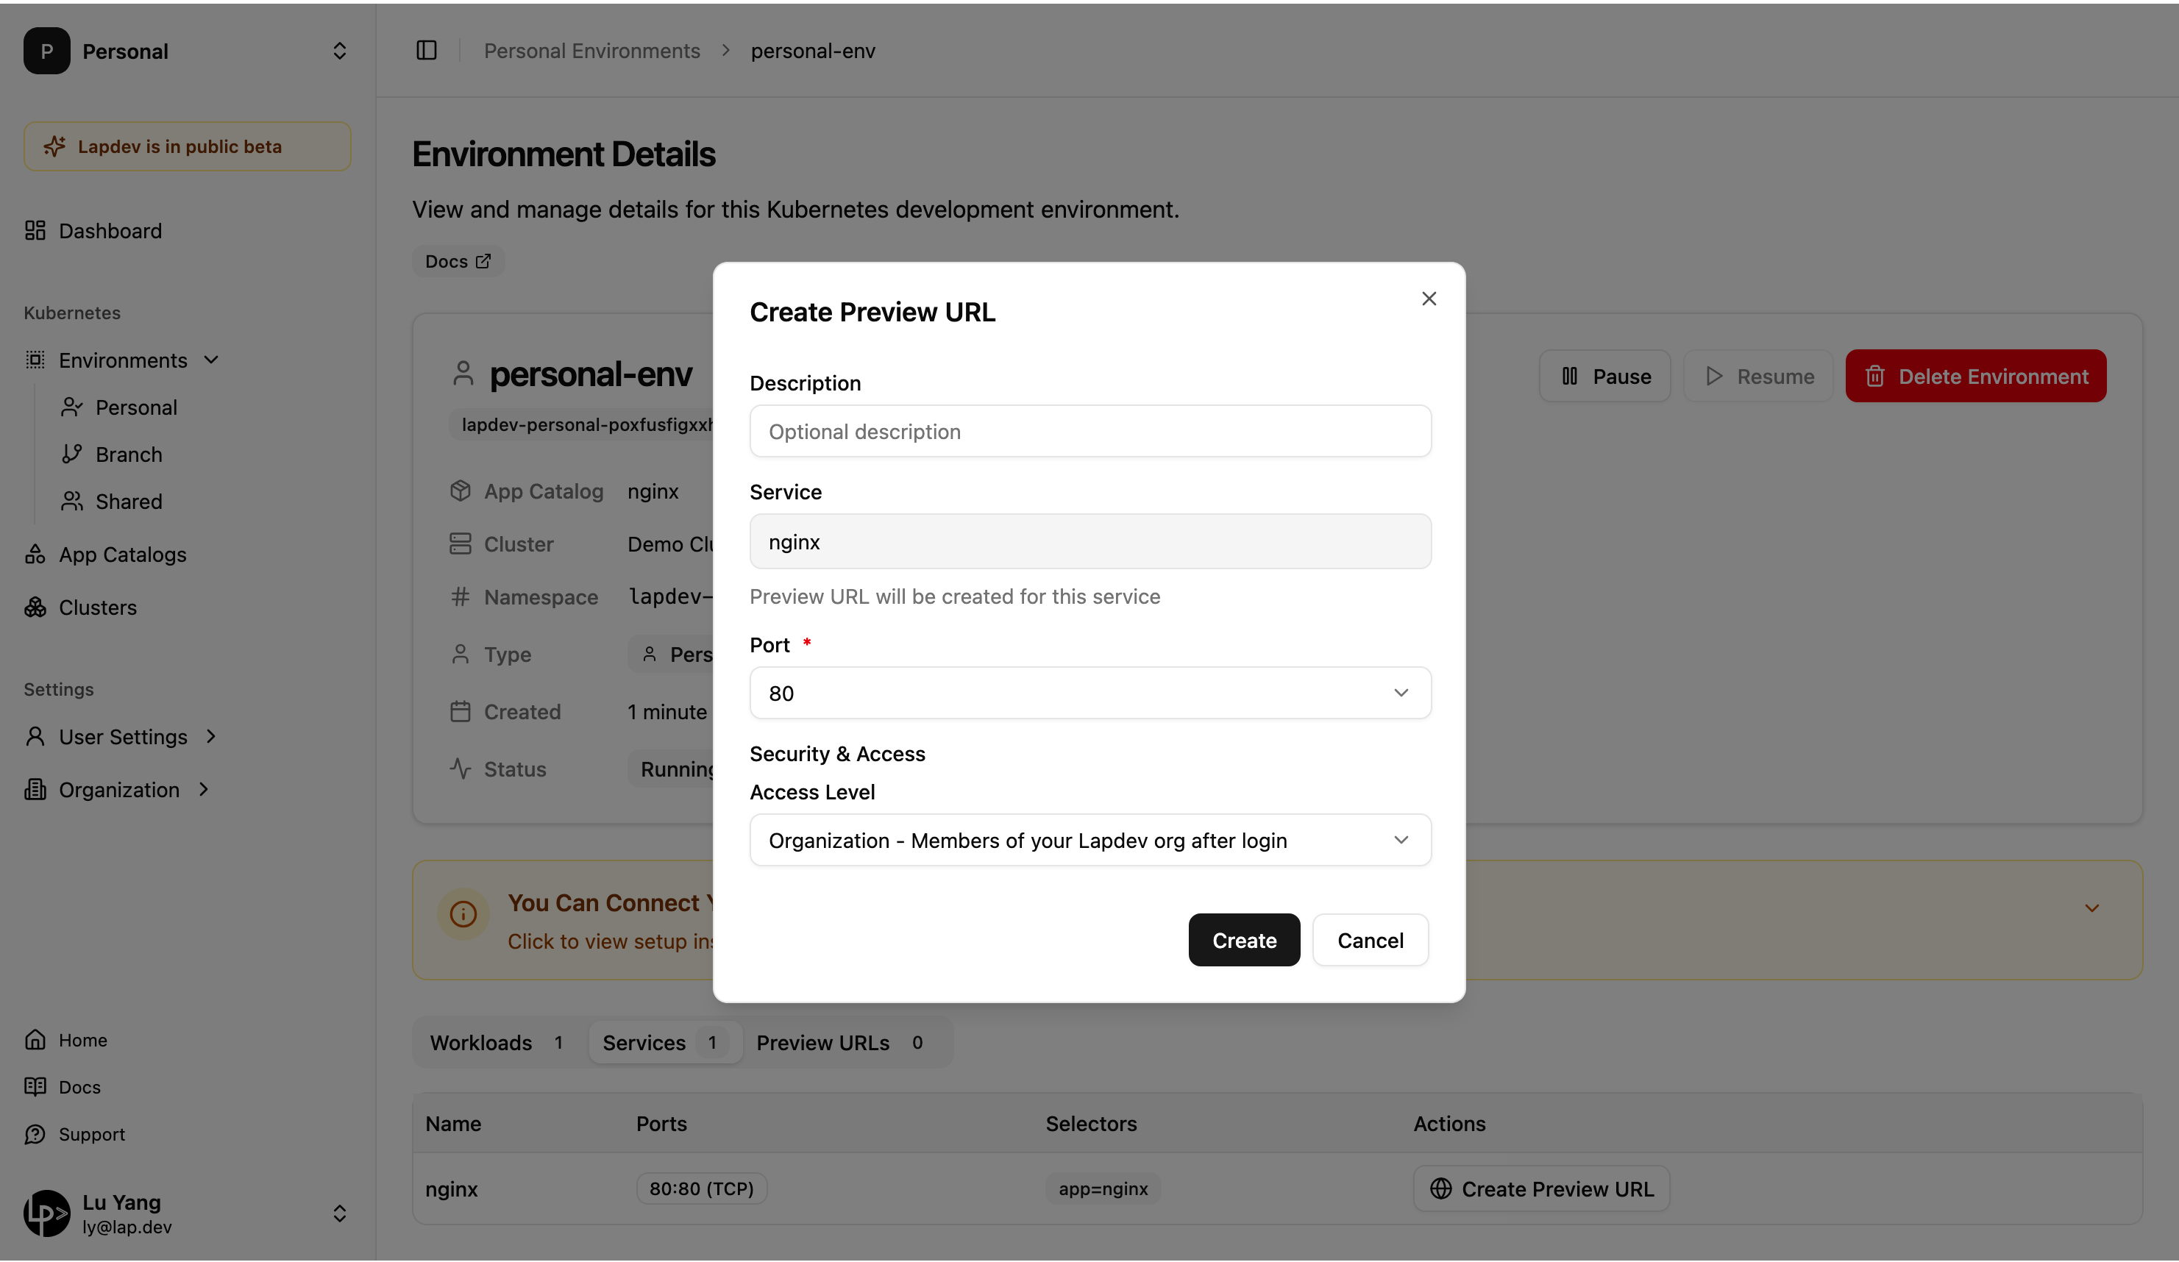Expand the User Settings submenu
The height and width of the screenshot is (1262, 2179).
point(211,736)
